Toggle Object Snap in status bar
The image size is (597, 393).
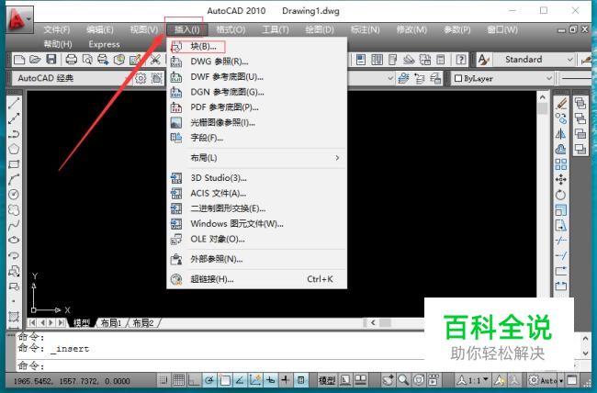point(225,379)
